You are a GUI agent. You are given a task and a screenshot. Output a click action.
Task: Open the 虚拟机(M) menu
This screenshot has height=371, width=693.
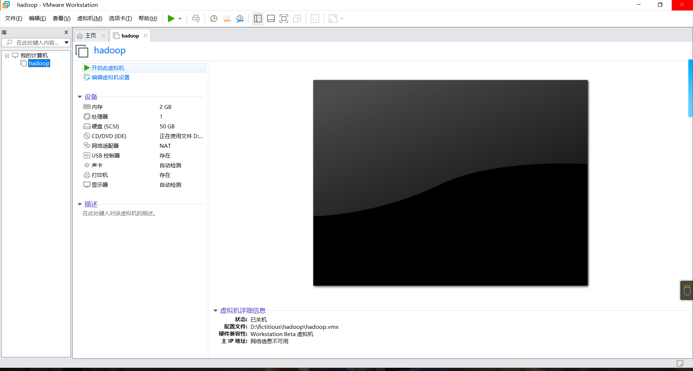90,18
